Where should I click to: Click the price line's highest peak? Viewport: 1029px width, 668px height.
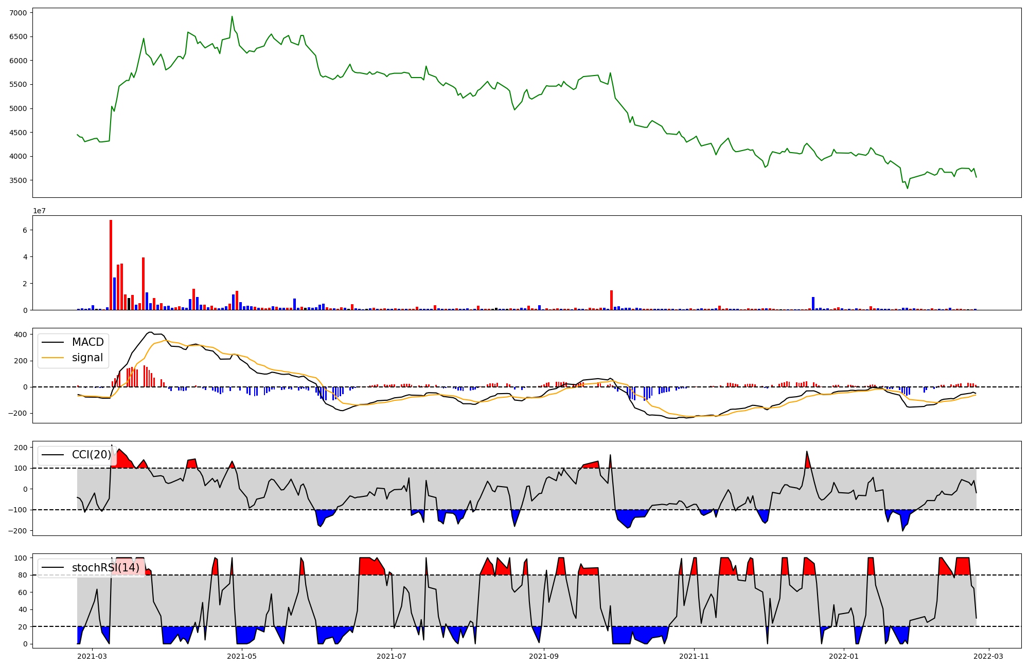232,16
